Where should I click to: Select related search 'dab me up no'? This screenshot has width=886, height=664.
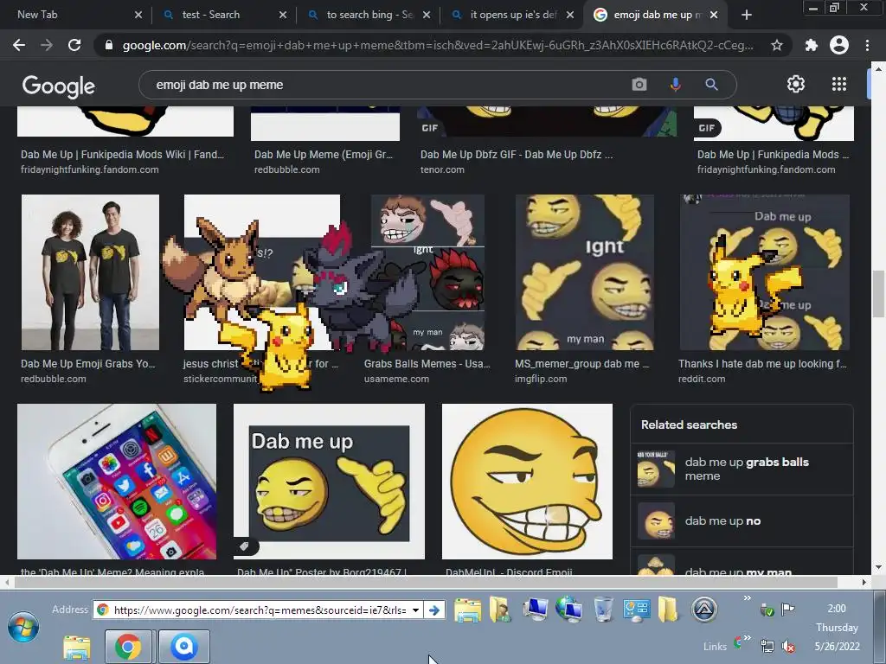pyautogui.click(x=742, y=520)
